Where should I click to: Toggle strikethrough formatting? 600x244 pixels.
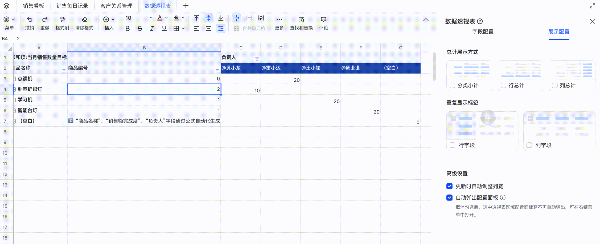coord(140,28)
